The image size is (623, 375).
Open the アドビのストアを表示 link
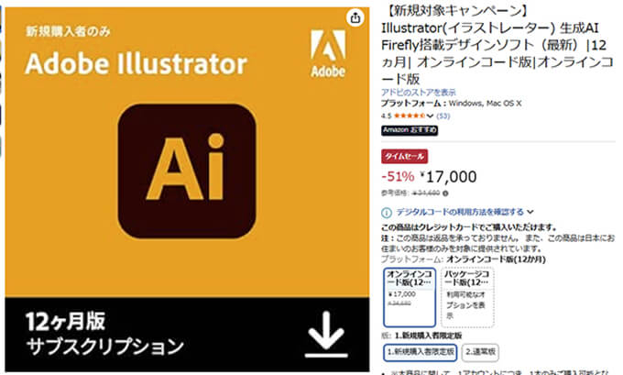pyautogui.click(x=419, y=93)
